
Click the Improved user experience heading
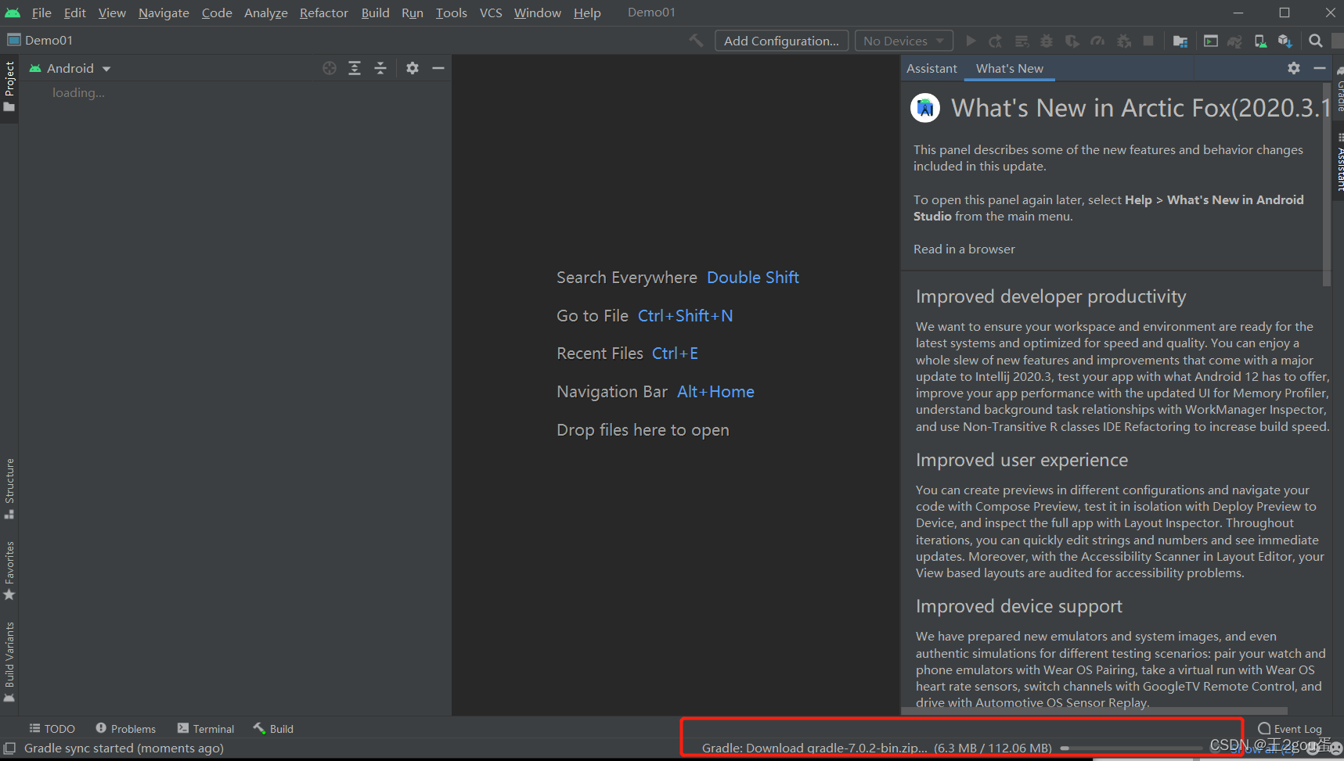click(1022, 460)
